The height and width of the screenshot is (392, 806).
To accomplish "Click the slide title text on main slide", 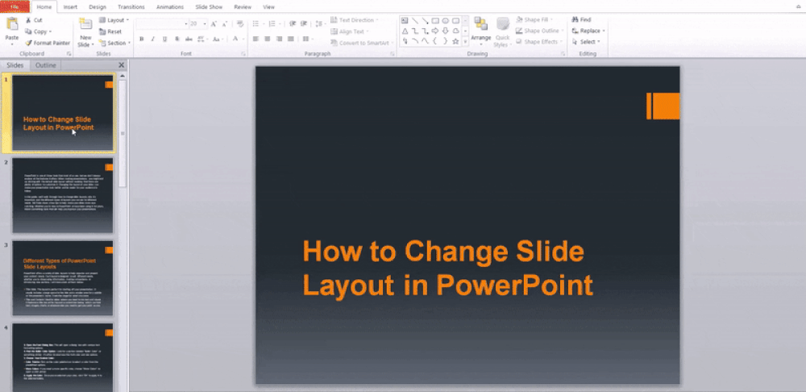I will (447, 268).
